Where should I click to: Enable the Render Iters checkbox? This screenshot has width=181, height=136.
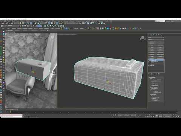(151, 82)
